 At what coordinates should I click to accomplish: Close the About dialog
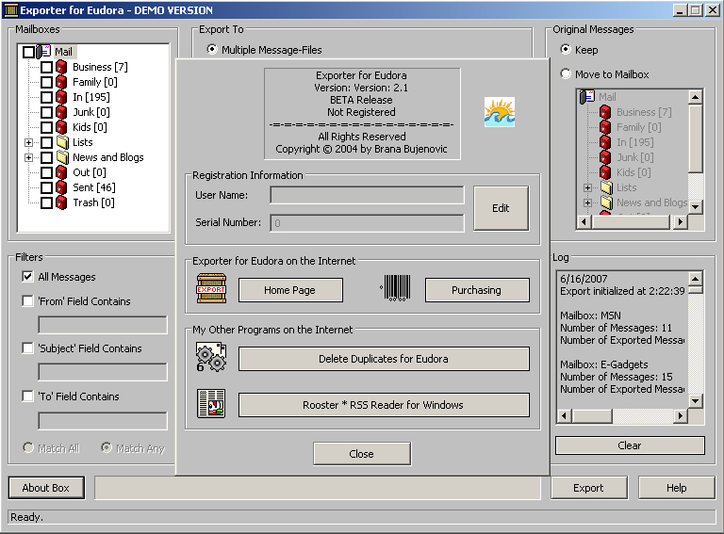tap(362, 454)
